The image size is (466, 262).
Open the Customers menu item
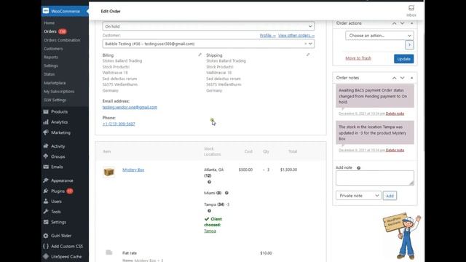point(53,49)
